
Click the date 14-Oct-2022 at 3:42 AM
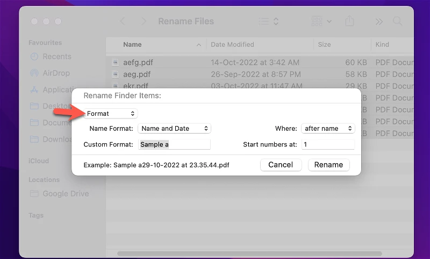pyautogui.click(x=255, y=62)
